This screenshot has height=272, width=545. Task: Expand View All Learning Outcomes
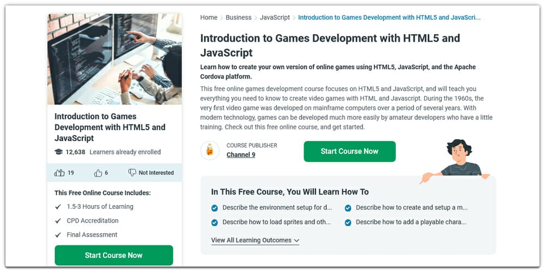coord(255,240)
